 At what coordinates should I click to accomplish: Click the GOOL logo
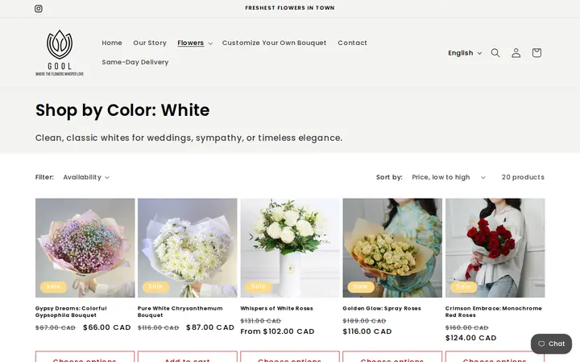pos(60,53)
